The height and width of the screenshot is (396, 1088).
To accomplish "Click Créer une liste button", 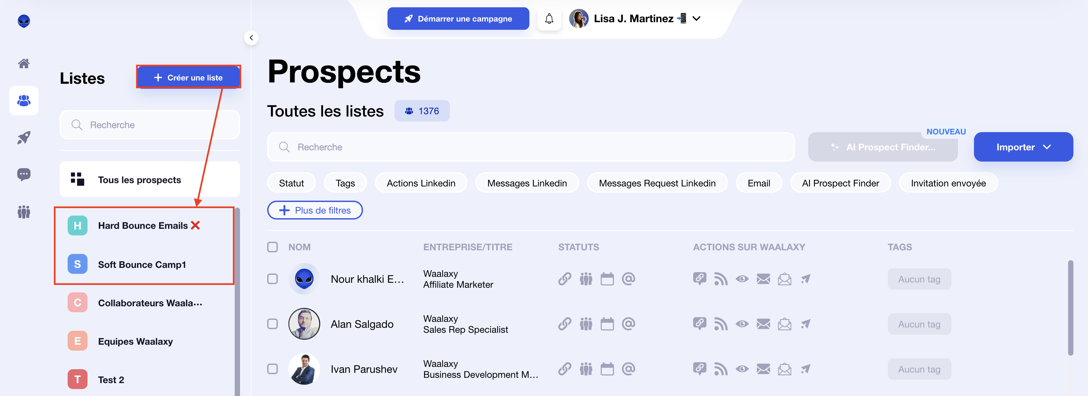I will point(188,77).
